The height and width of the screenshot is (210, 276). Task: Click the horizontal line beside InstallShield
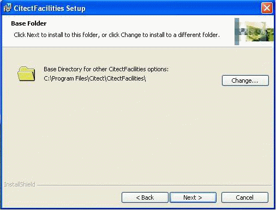[154, 186]
